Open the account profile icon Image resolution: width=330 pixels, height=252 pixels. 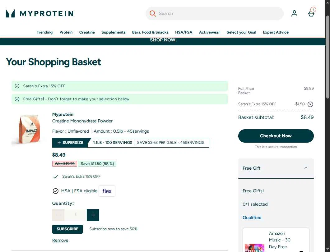(x=294, y=13)
